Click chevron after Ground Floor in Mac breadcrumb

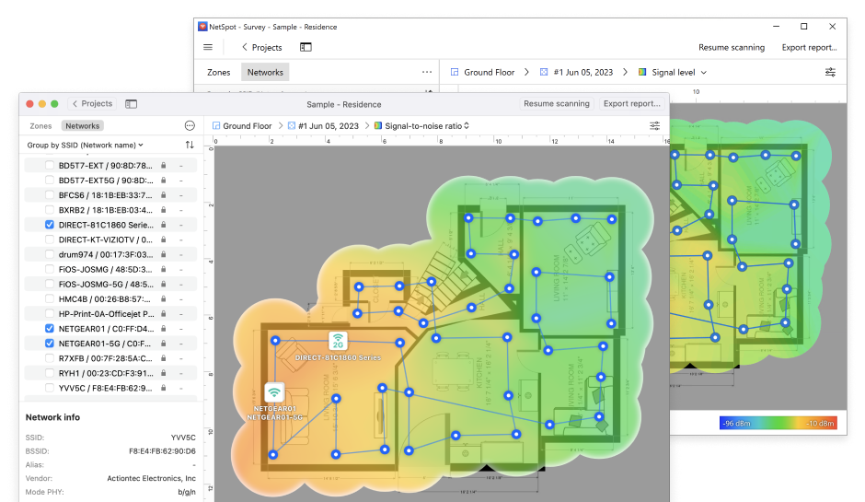[281, 126]
